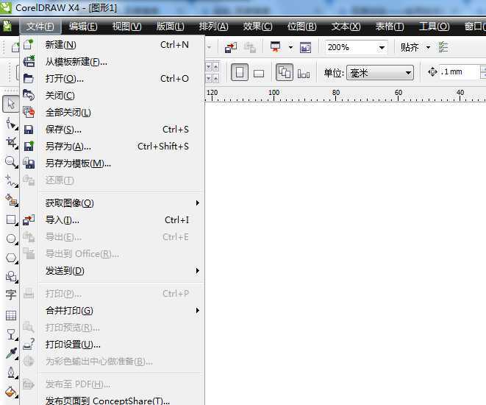Click the .1 mm nudge offset field

point(458,72)
